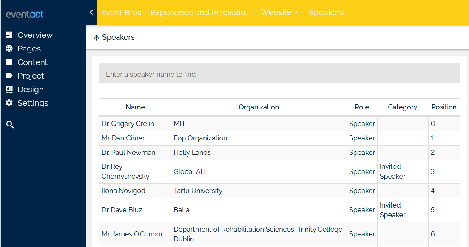Collapse sidebar with the left chevron
469x247 pixels.
coord(91,12)
